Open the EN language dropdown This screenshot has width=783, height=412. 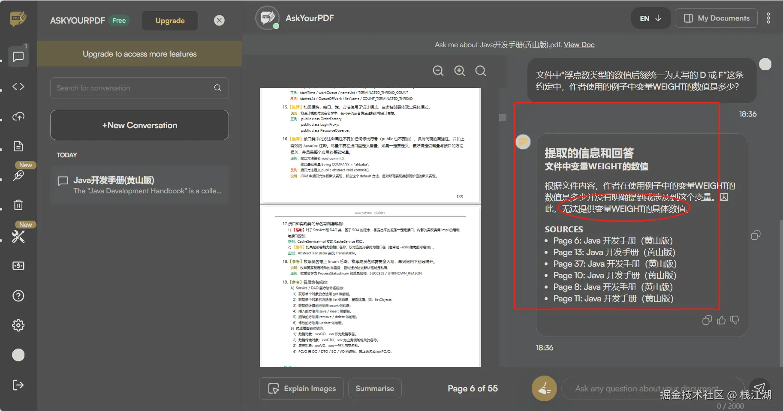[x=650, y=18]
